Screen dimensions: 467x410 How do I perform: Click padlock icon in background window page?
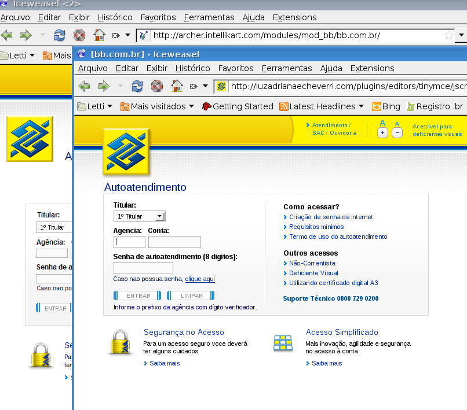(41, 356)
